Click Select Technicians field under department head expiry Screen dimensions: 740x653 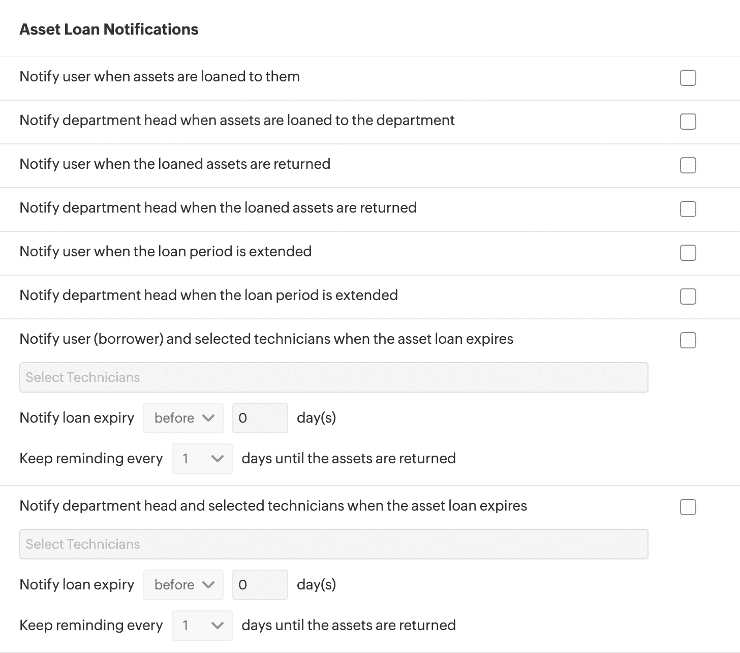(333, 544)
